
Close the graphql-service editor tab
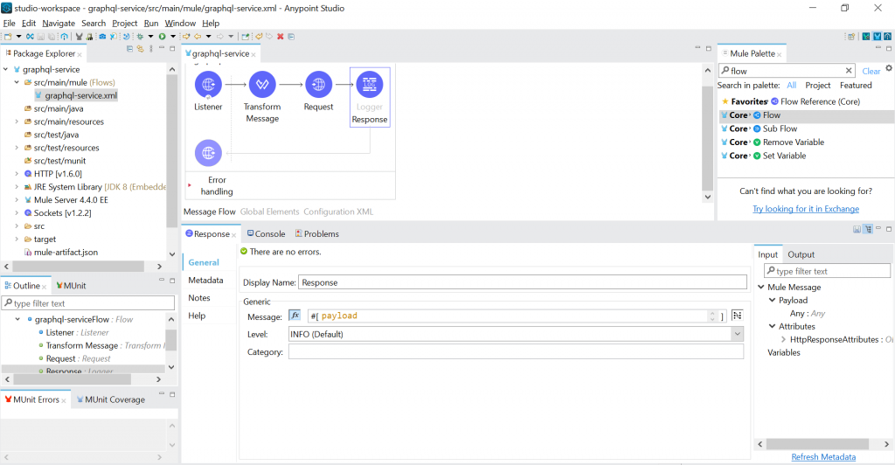(253, 55)
